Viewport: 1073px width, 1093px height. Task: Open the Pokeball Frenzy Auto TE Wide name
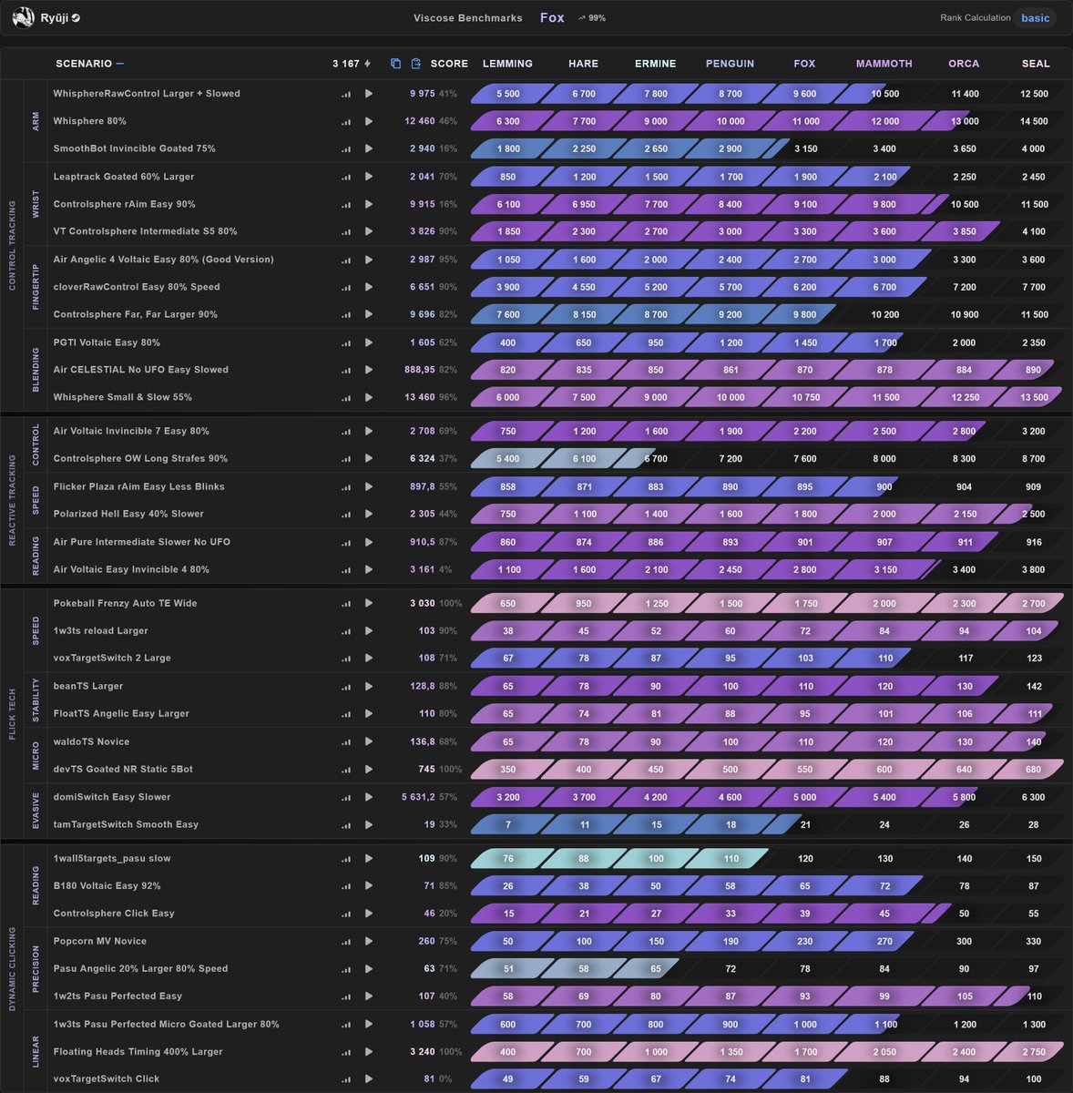coord(125,603)
